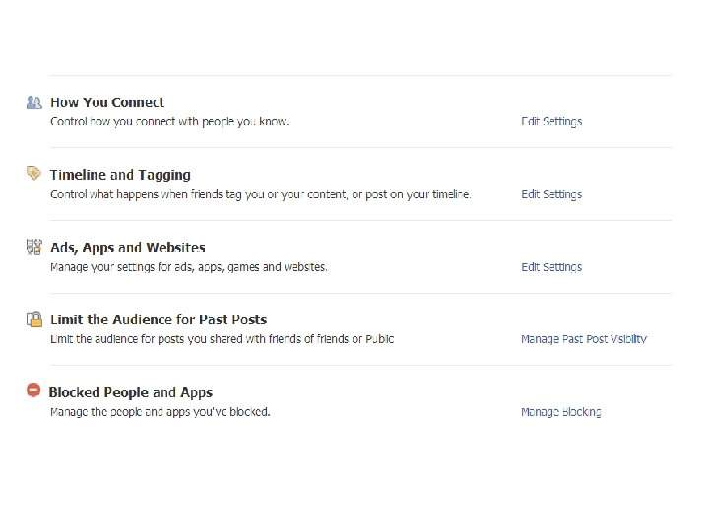Click the How You Connect people icon
The height and width of the screenshot is (532, 709).
[x=34, y=101]
